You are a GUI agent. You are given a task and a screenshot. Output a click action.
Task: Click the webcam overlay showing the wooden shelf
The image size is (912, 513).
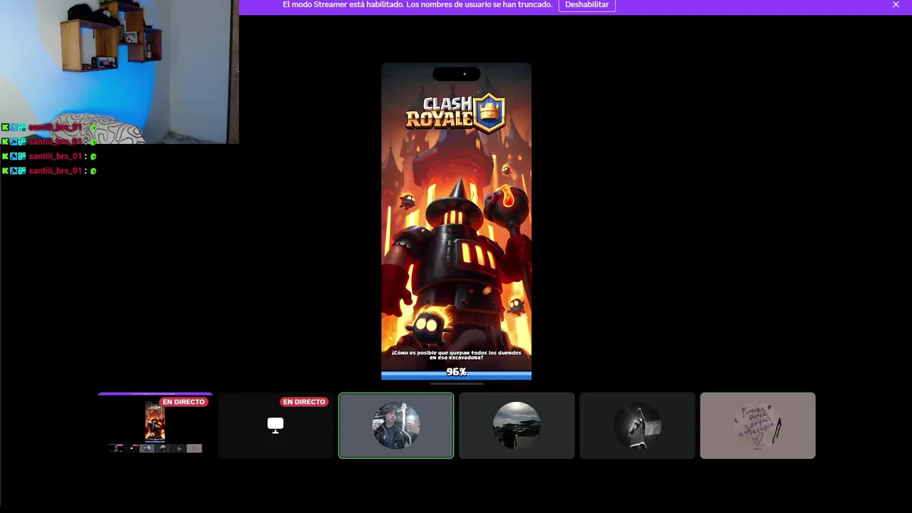119,71
